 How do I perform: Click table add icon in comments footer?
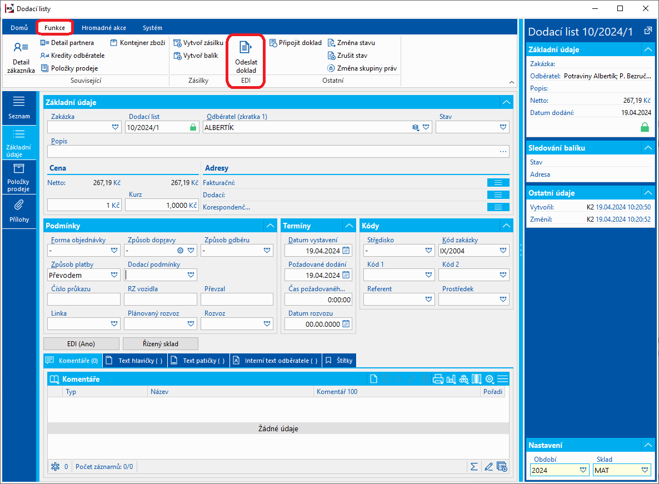pyautogui.click(x=502, y=466)
